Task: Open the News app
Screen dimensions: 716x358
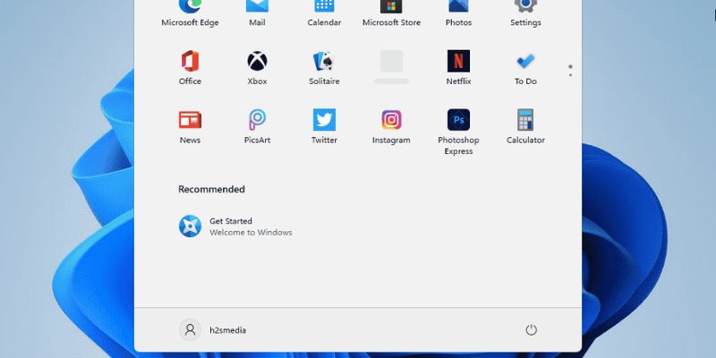Action: (x=190, y=126)
